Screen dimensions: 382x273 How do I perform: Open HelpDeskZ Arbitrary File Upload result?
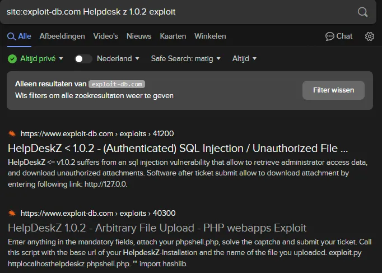point(157,228)
